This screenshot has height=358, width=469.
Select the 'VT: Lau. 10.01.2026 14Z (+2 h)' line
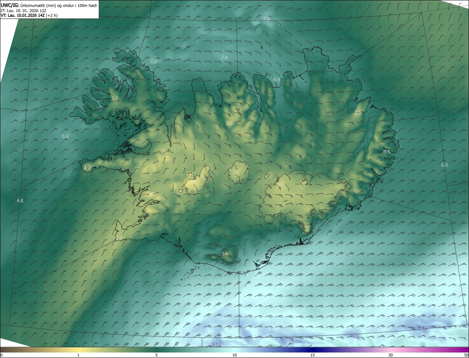29,15
